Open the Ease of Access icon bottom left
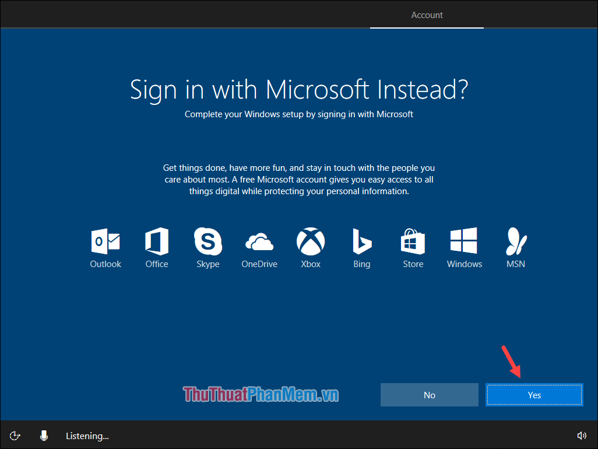The image size is (598, 449). pos(15,436)
